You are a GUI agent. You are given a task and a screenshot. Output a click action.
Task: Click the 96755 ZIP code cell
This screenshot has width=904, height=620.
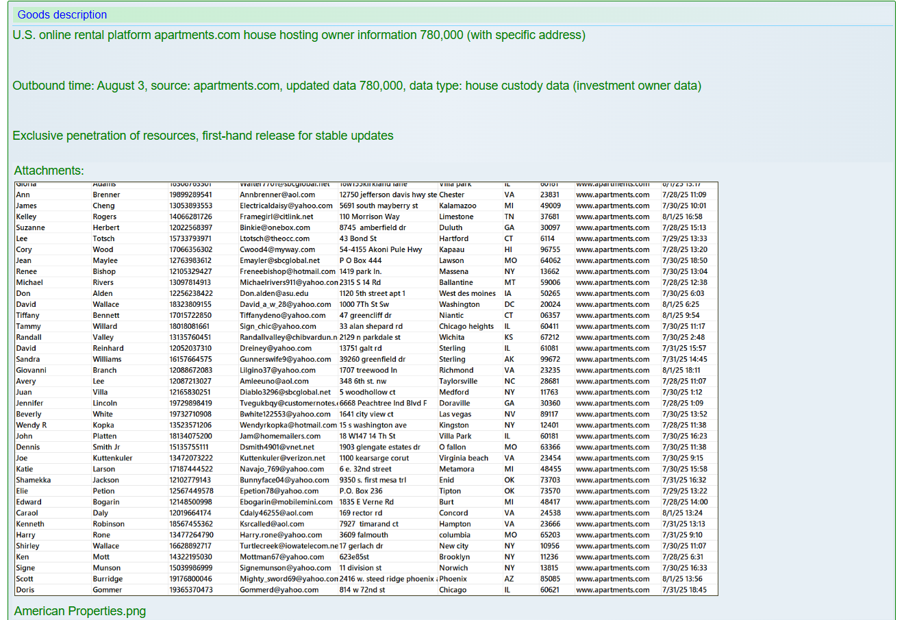pos(550,249)
